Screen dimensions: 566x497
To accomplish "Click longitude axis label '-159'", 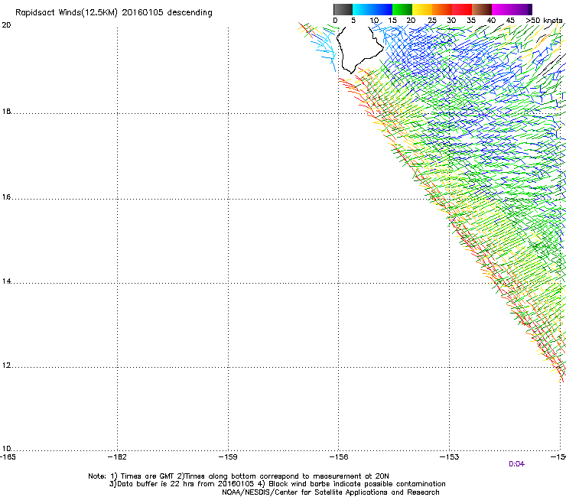I will (228, 457).
